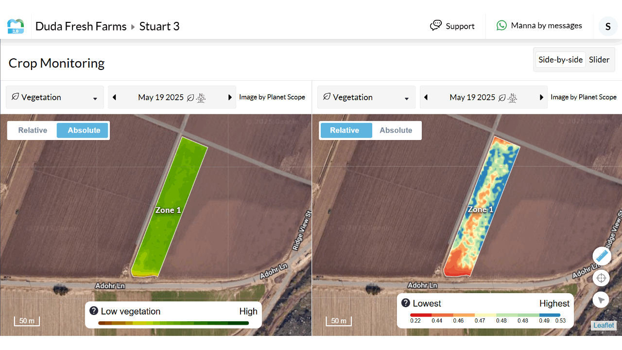The height and width of the screenshot is (350, 622).
Task: Click the left vegetation color gradient bar
Action: [x=173, y=323]
